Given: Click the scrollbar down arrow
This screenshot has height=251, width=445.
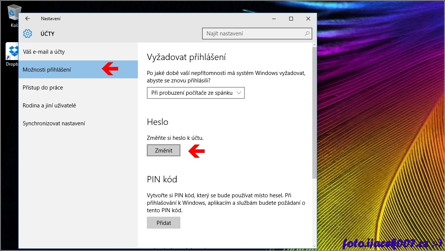Looking at the screenshot, I should point(314,245).
